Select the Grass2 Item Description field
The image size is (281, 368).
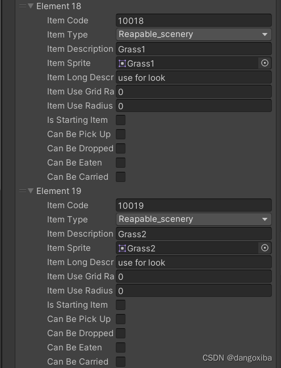(194, 234)
